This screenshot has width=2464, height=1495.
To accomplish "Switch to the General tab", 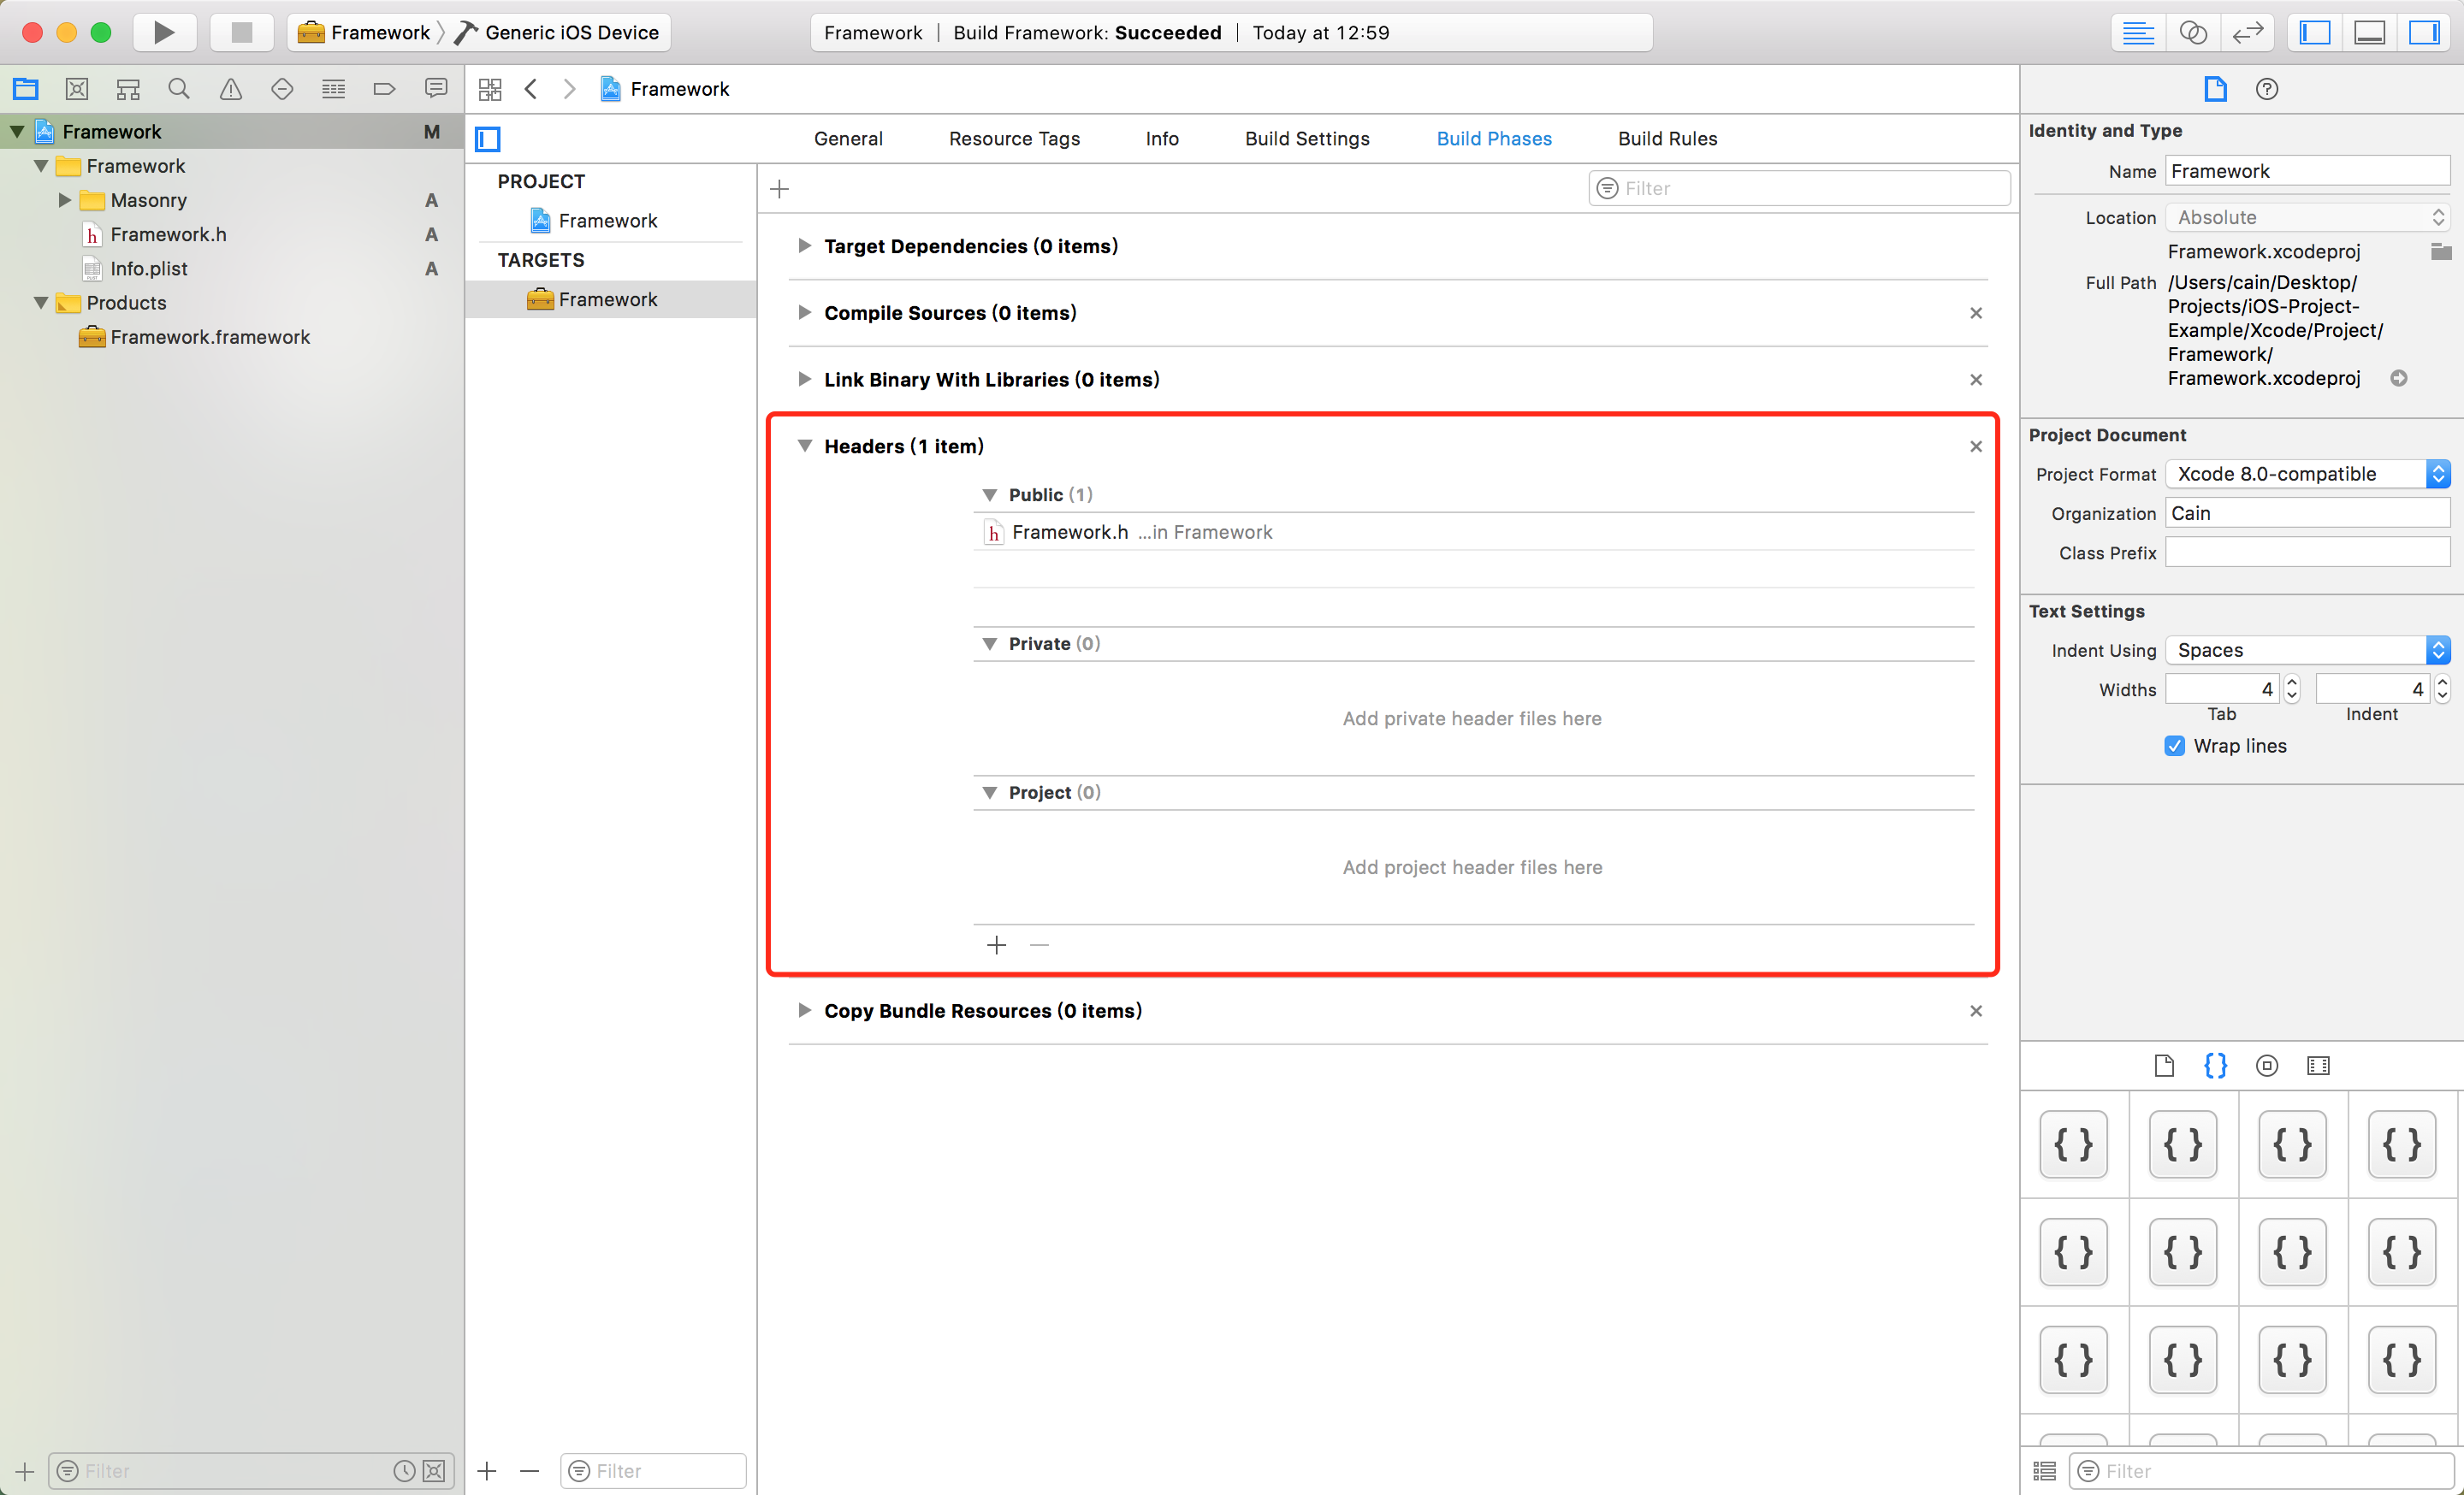I will pos(847,139).
